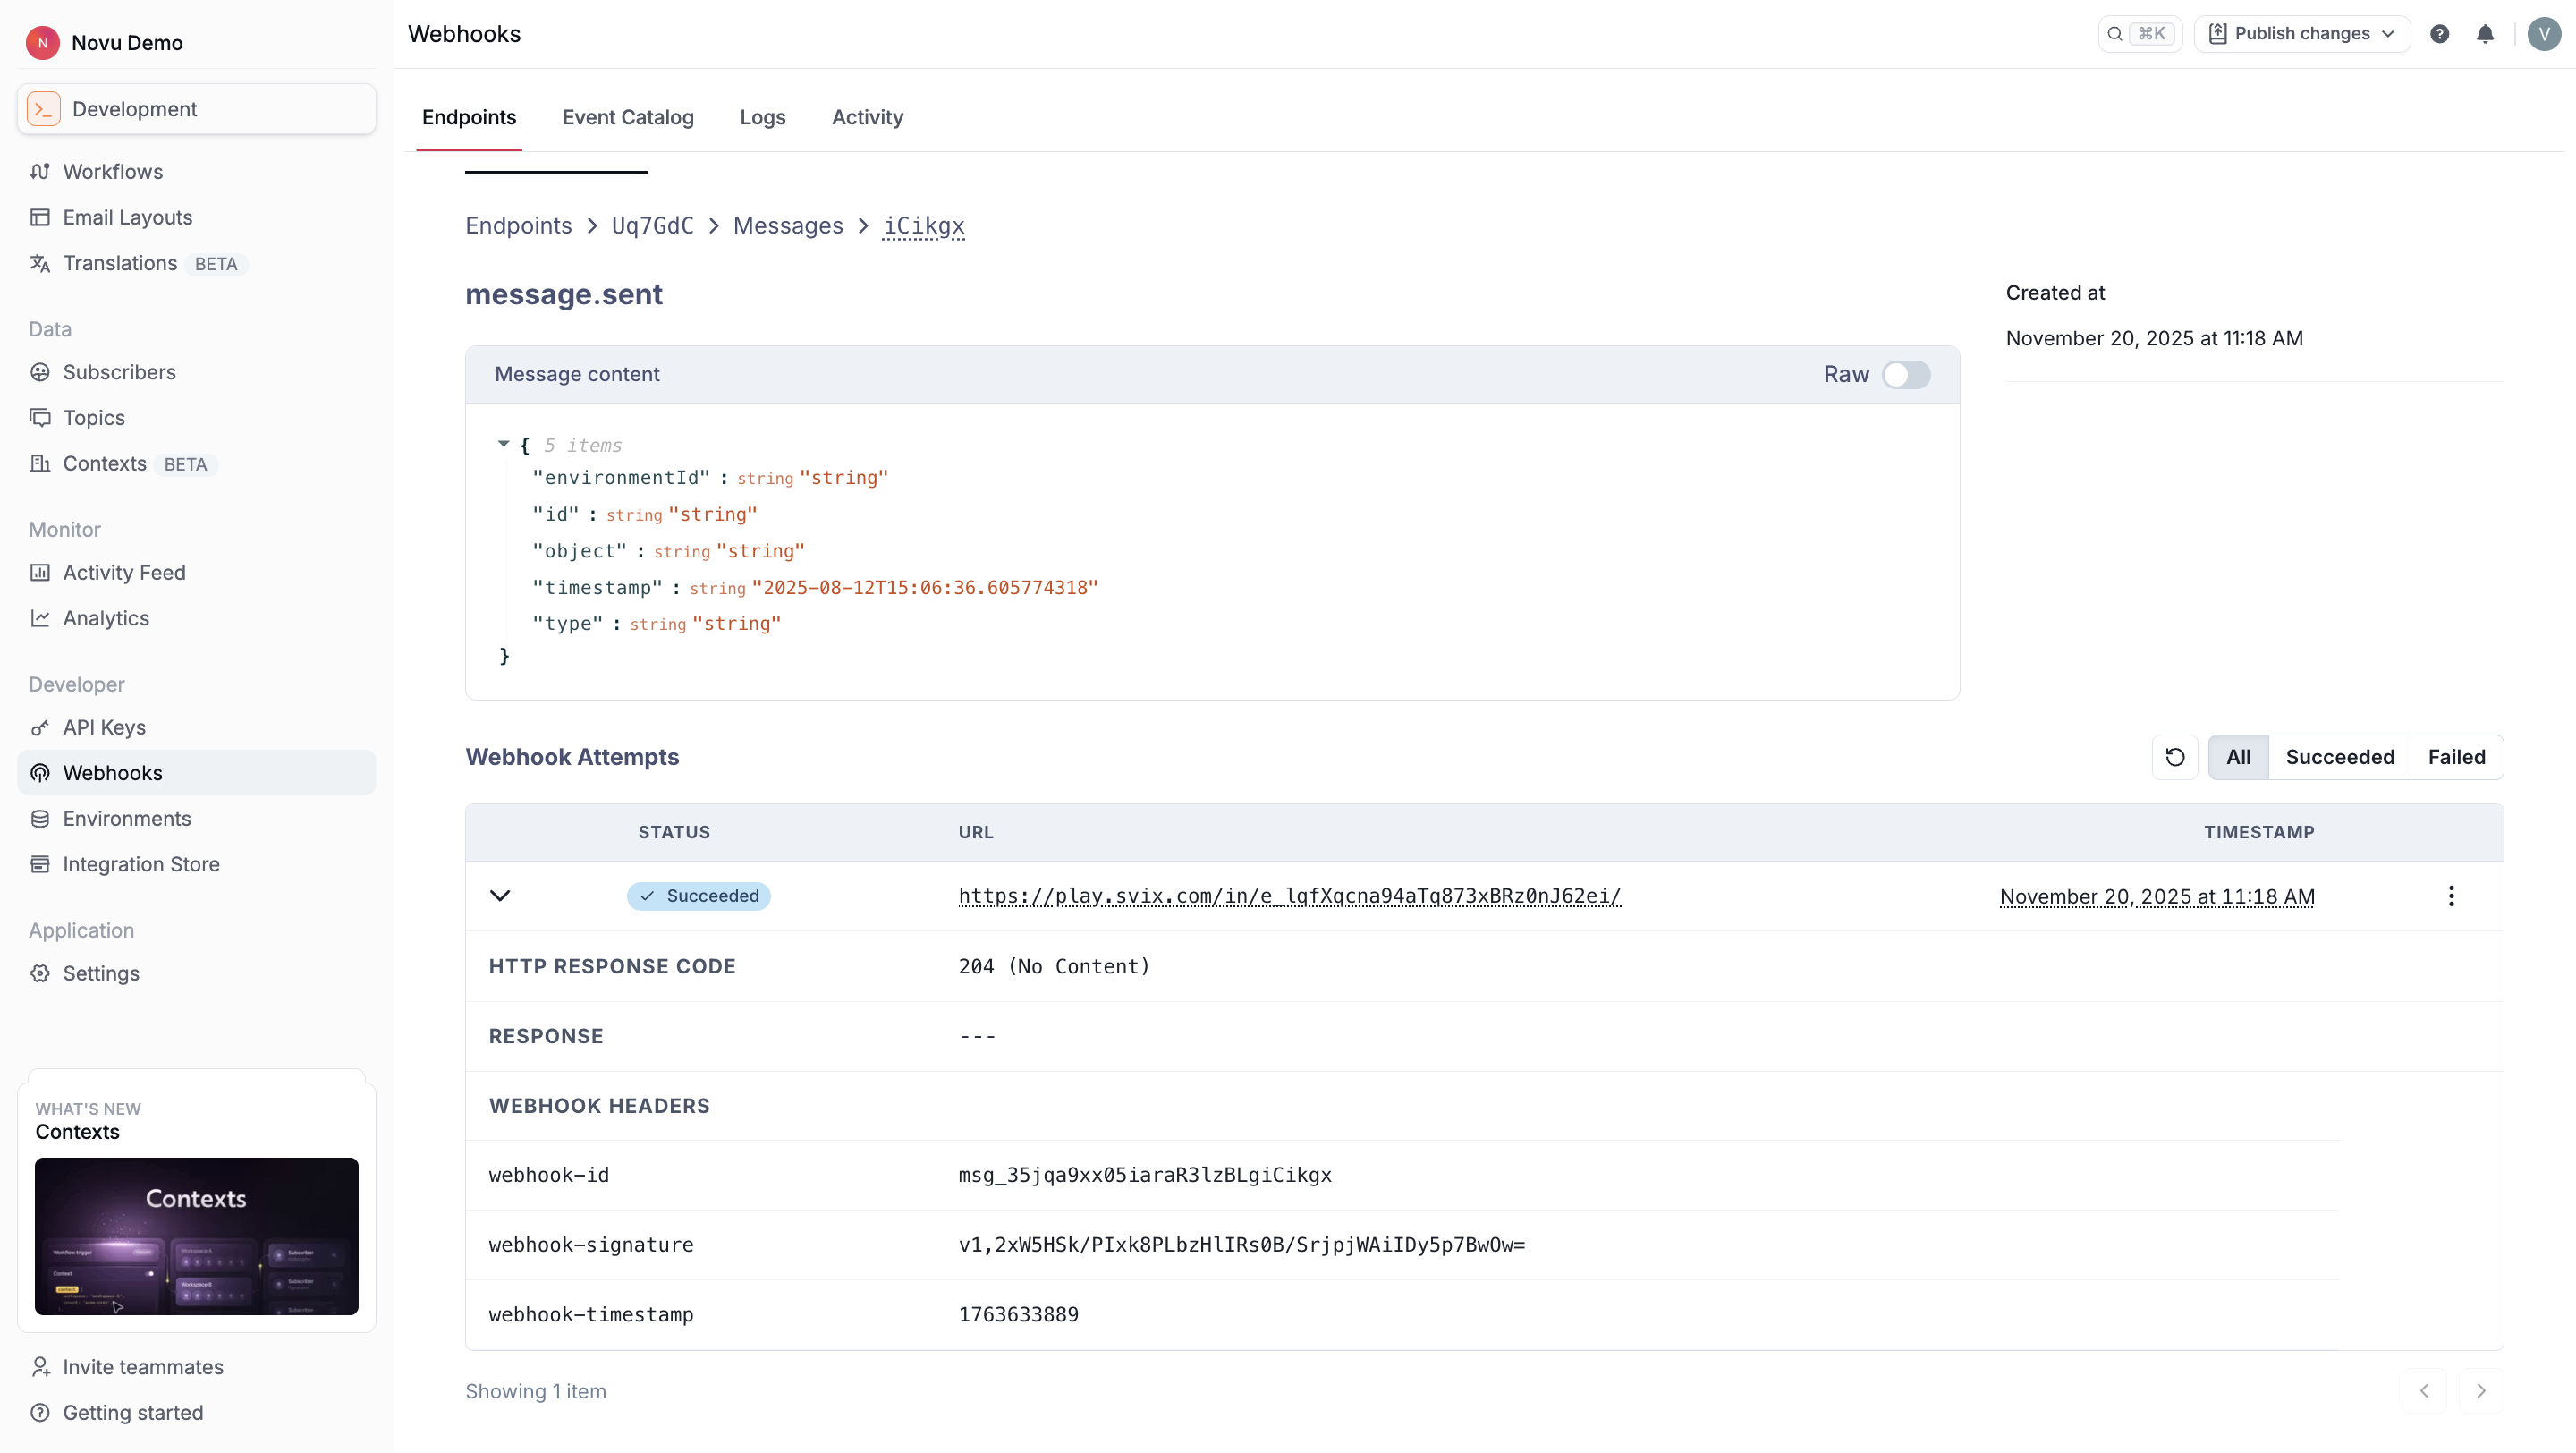Click the help question mark icon
Viewport: 2576px width, 1453px height.
[2439, 34]
